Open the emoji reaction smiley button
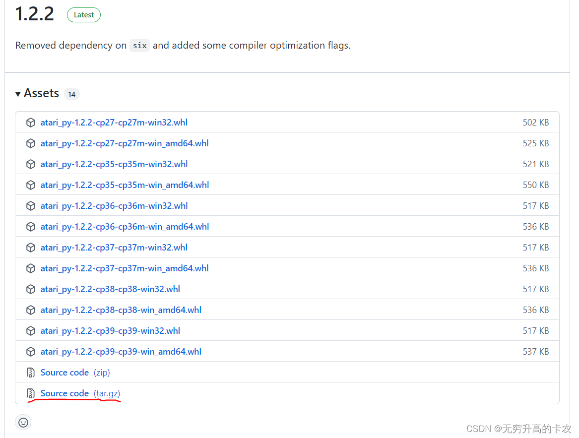 pyautogui.click(x=23, y=423)
